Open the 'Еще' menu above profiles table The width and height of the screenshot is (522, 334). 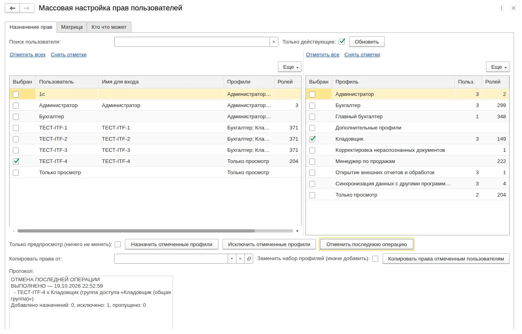[498, 67]
